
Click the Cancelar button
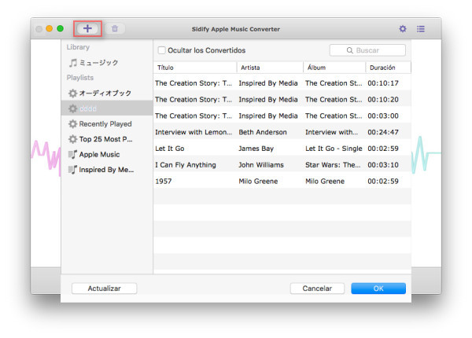click(317, 288)
